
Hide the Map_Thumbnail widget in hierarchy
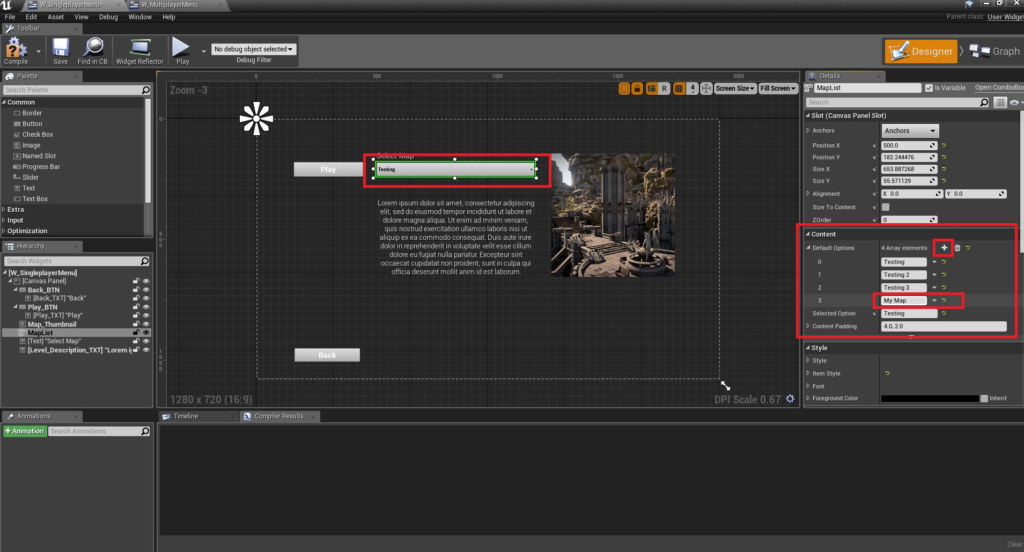click(146, 324)
